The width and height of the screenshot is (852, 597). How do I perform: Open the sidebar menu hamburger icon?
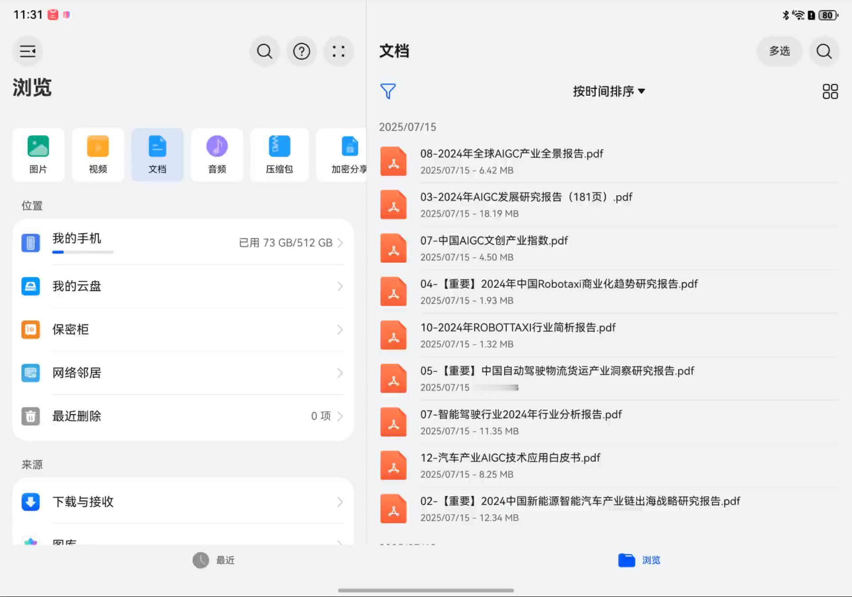point(28,51)
